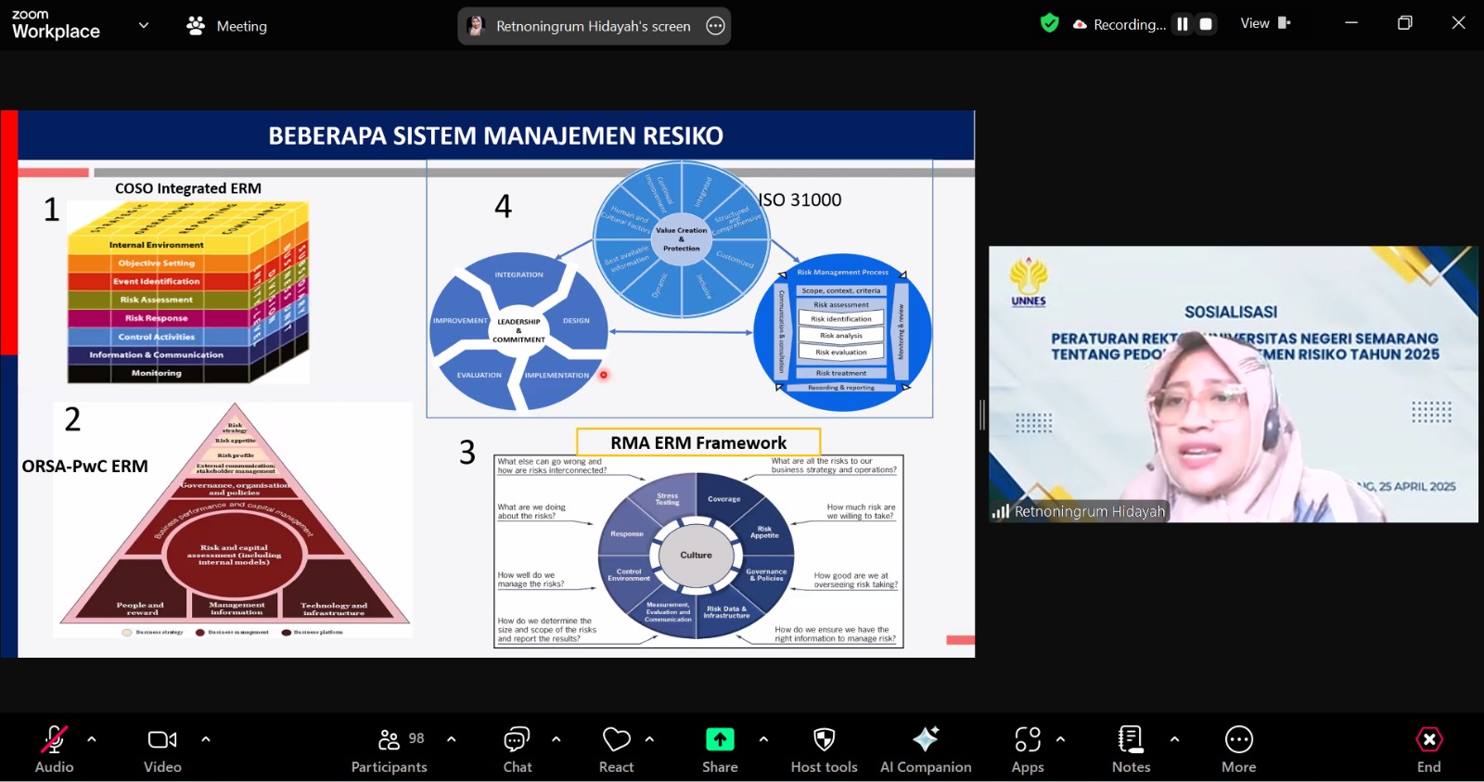The image size is (1484, 782).
Task: Expand the audio options arrow
Action: (92, 739)
